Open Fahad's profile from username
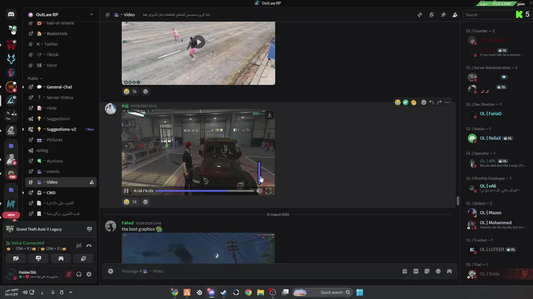Viewport: 533px width, 299px height. click(x=127, y=223)
